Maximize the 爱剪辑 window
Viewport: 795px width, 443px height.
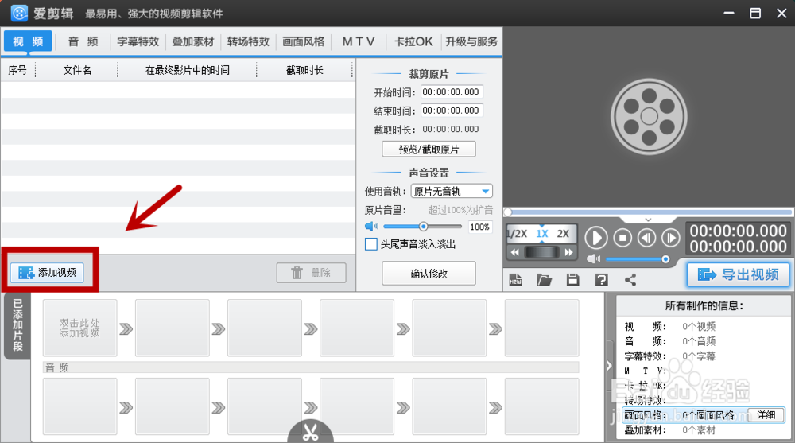(x=755, y=14)
